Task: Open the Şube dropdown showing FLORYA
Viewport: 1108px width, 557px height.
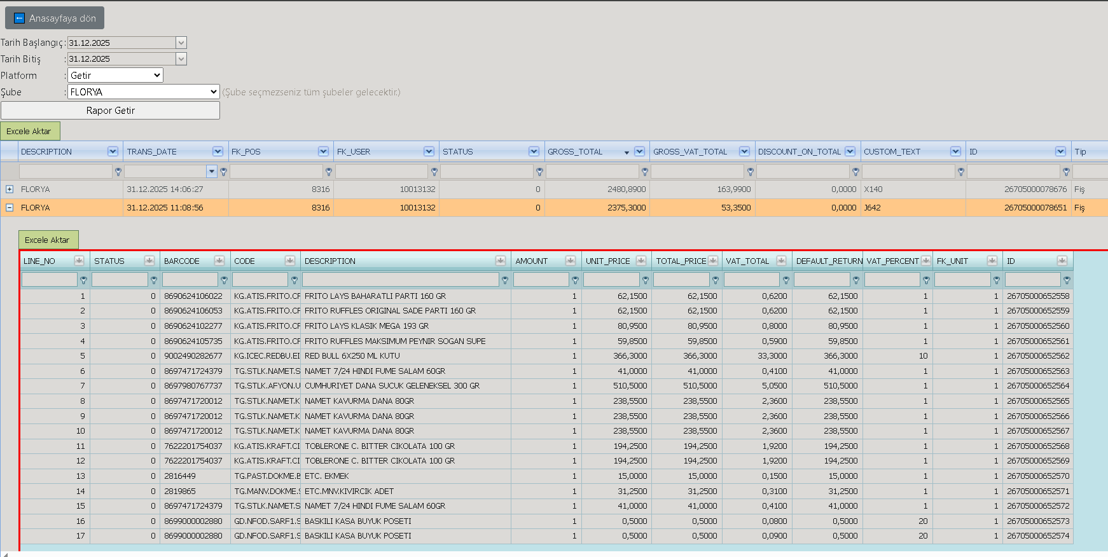Action: [144, 92]
